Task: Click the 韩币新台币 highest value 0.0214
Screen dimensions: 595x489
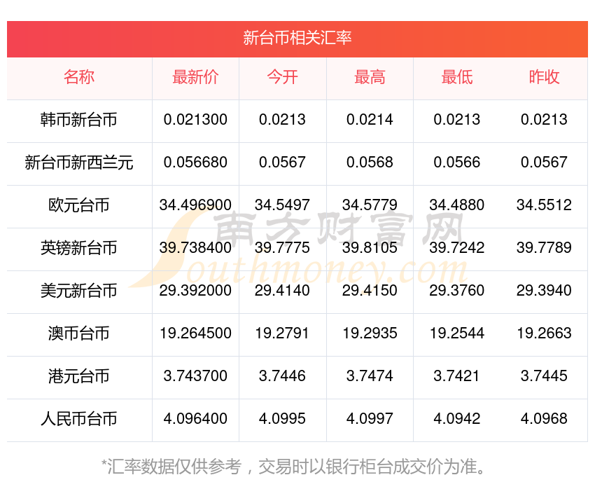Action: click(x=370, y=120)
